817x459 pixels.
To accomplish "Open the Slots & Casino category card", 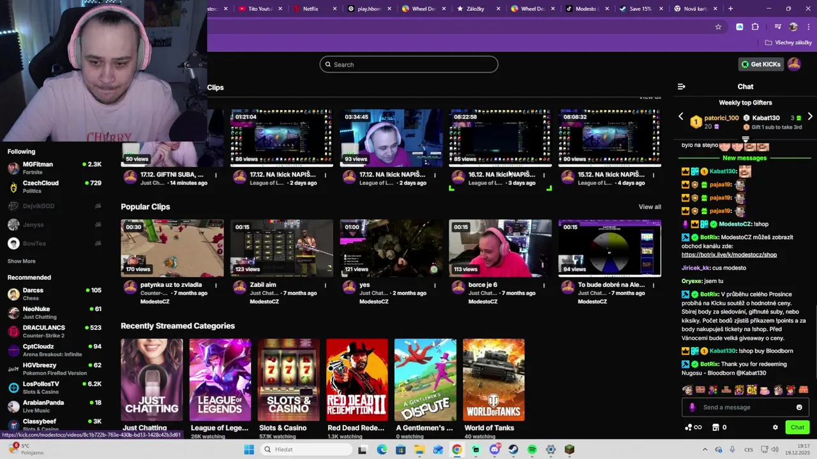I will (x=289, y=380).
